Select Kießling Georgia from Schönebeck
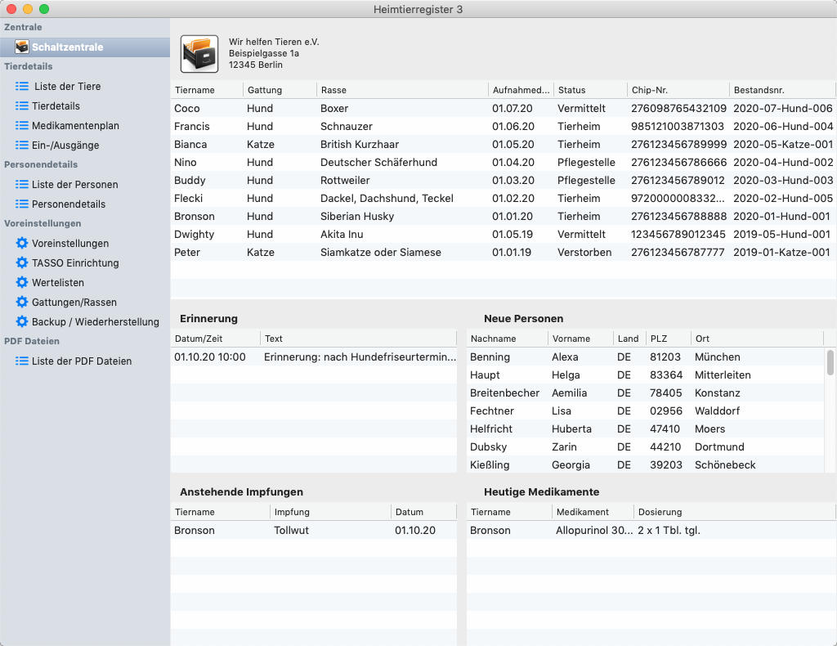The image size is (837, 646). (646, 464)
